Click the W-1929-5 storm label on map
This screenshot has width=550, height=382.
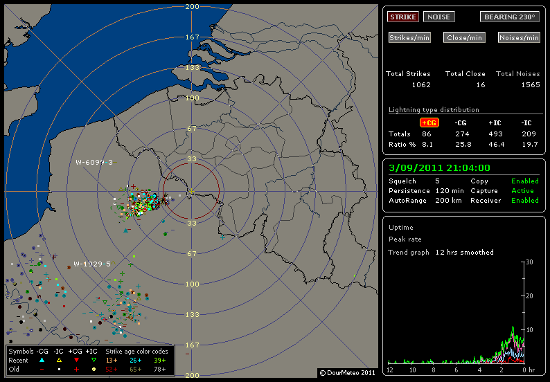coord(92,264)
